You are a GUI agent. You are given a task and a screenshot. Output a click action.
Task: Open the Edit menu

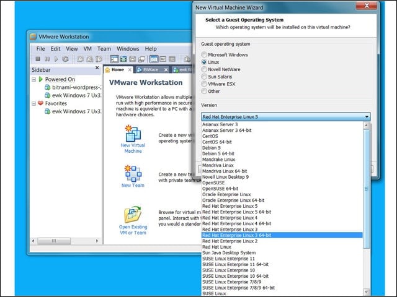(55, 49)
